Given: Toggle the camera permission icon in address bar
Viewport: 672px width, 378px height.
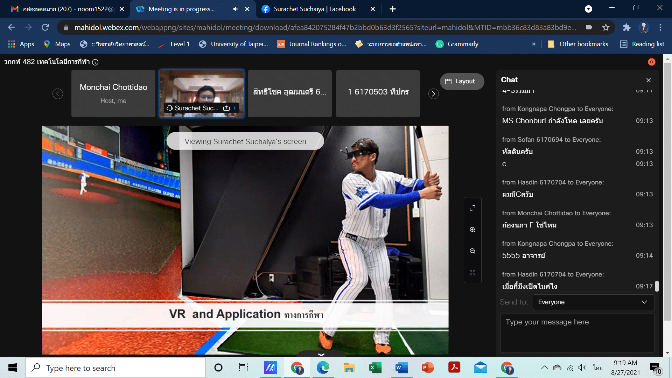Looking at the screenshot, I should 589,27.
